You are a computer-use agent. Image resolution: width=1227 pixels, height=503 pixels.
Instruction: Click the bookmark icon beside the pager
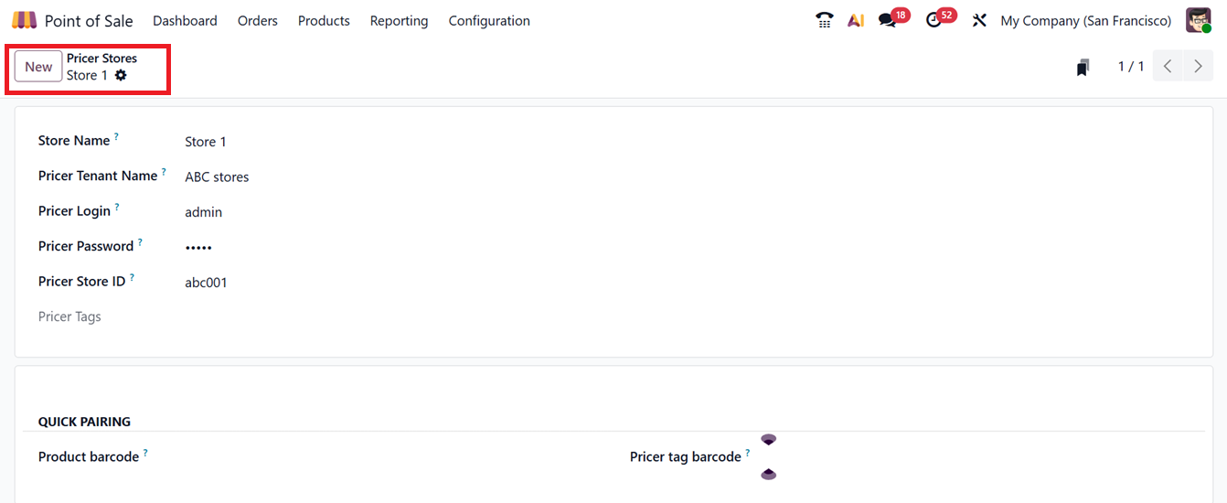(1083, 67)
